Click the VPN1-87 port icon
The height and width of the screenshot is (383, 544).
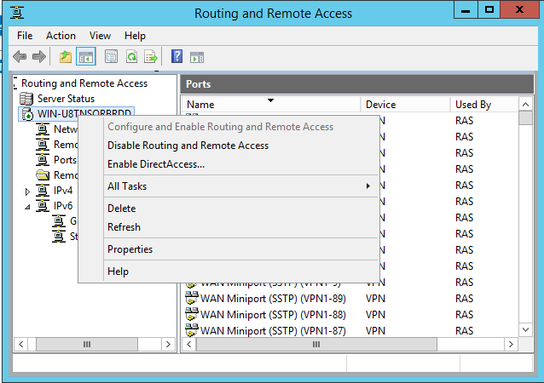(192, 330)
